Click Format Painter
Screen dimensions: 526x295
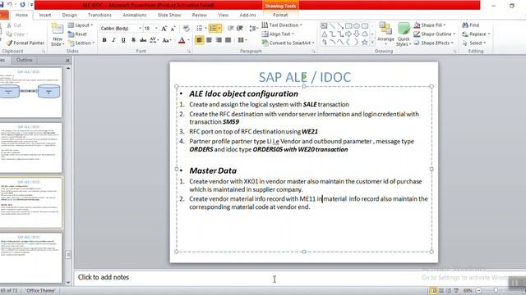coord(25,43)
